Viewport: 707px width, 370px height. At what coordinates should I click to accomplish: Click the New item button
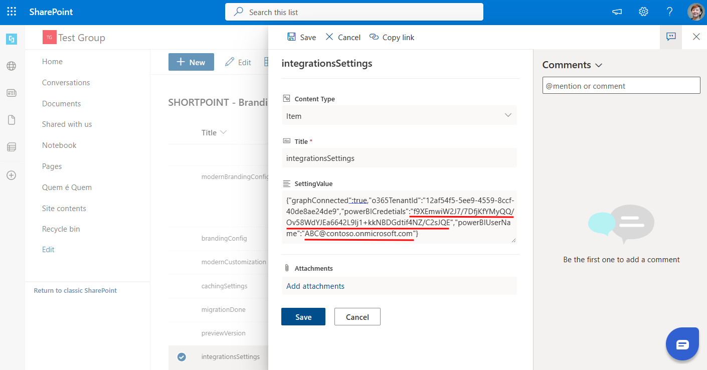tap(191, 62)
